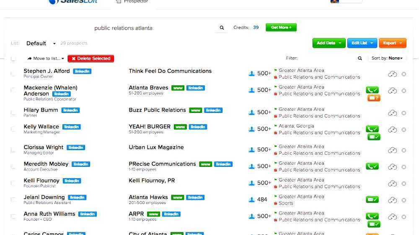Click the 484 connections count for Jelani Downing

click(x=262, y=200)
